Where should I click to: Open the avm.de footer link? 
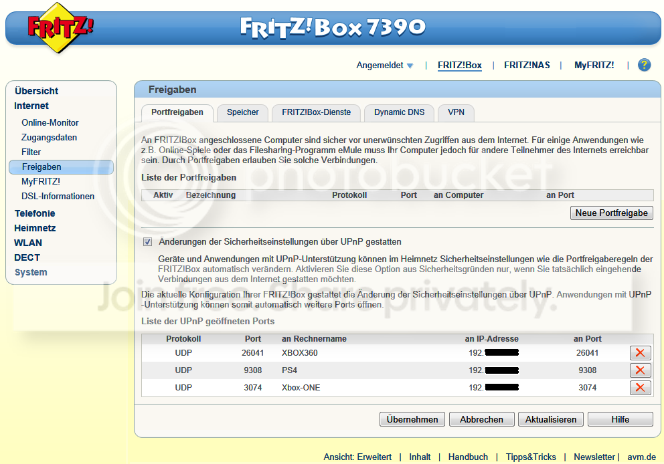(641, 457)
